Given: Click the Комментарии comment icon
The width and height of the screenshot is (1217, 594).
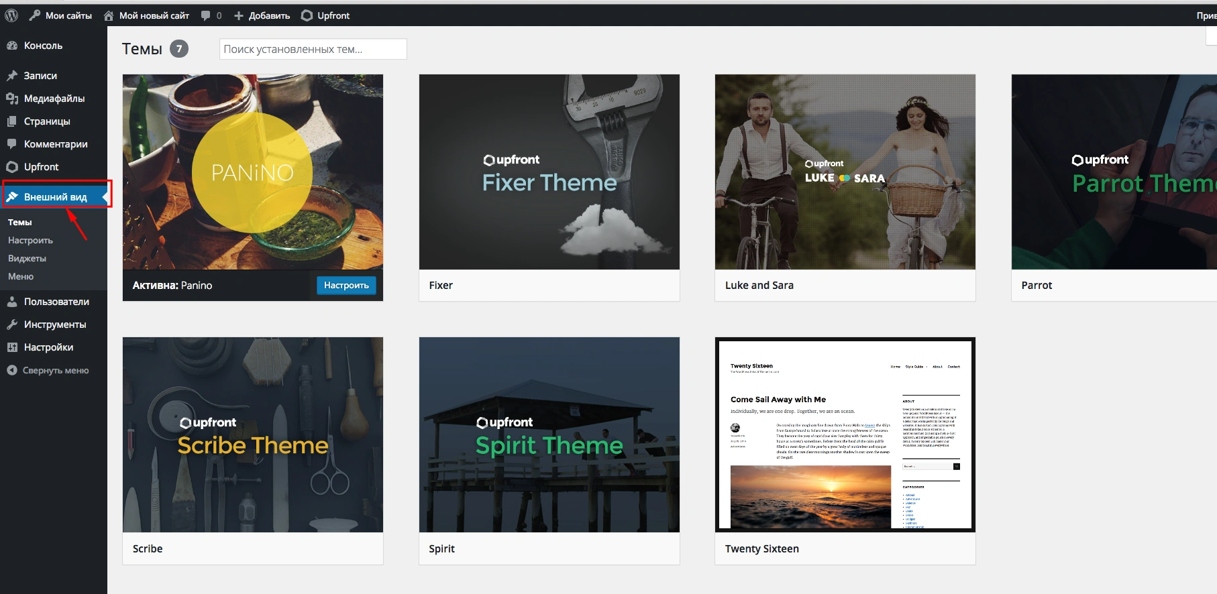Looking at the screenshot, I should point(12,144).
